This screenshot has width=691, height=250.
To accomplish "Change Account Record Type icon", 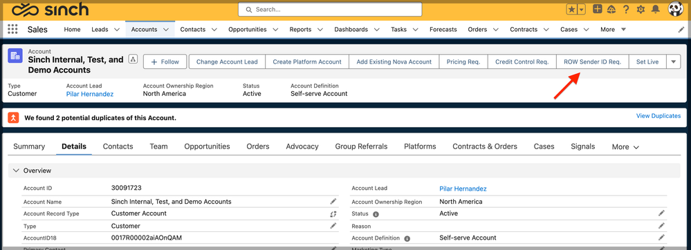I will tap(333, 214).
